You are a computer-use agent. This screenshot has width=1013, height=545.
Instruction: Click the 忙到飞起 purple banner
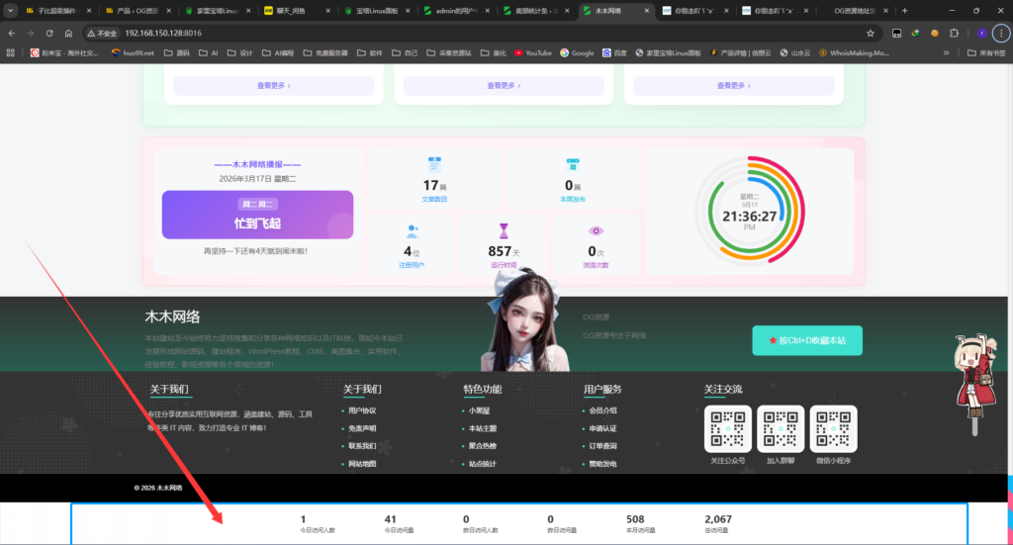257,215
